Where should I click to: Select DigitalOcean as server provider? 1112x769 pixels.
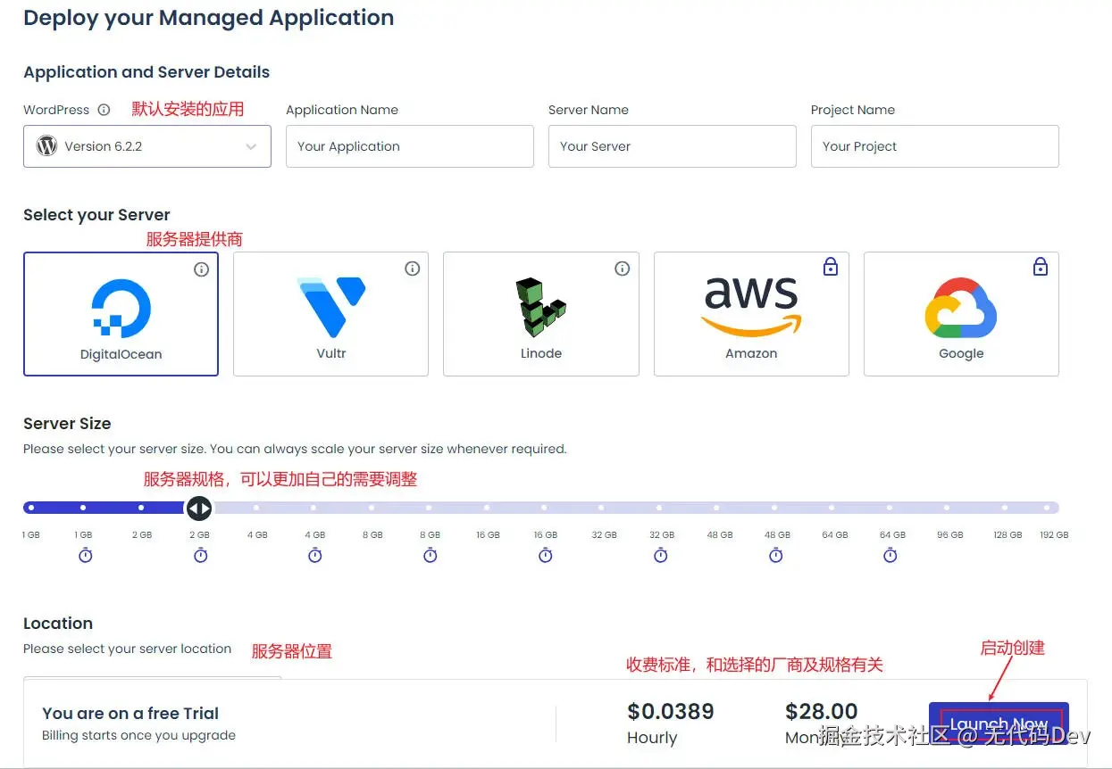121,314
